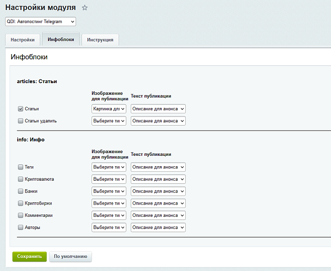Enable the Статьи удалить checkbox

[20, 121]
